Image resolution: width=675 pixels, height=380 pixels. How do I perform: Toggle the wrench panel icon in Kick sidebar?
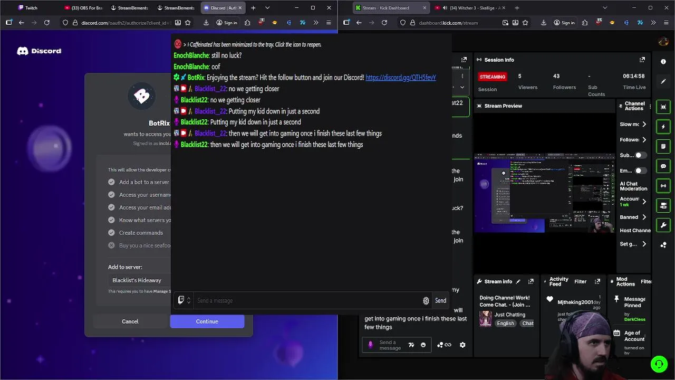[x=663, y=225]
